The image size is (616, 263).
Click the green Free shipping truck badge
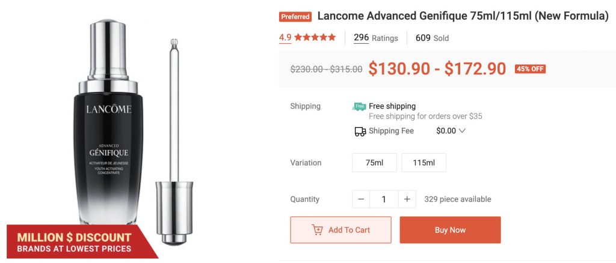pos(359,106)
